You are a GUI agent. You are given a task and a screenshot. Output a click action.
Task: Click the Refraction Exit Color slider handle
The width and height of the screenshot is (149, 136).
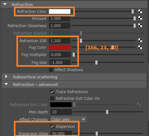74,105
